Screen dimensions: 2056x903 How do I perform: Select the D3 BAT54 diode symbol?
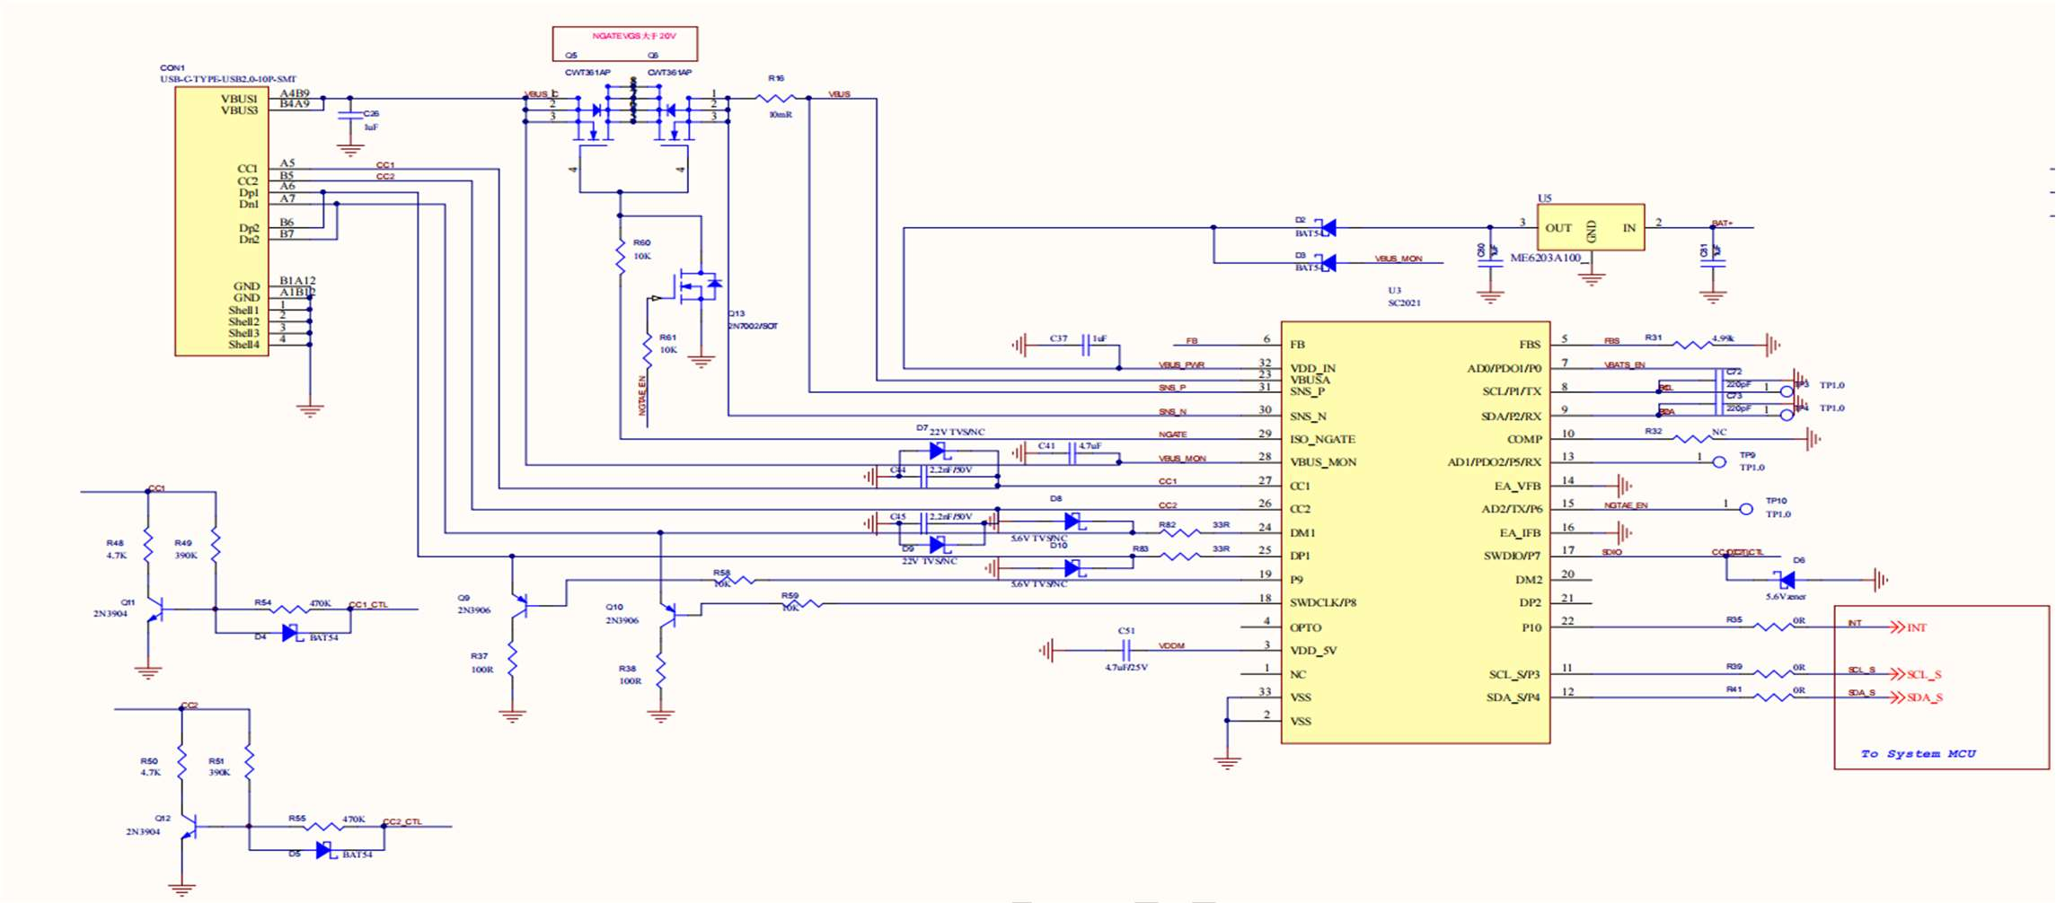pyautogui.click(x=1326, y=263)
